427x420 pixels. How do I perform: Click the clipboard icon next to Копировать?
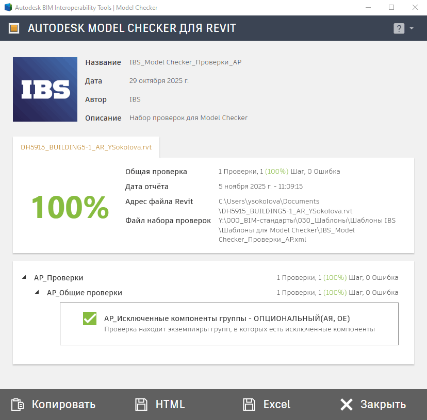pyautogui.click(x=18, y=404)
